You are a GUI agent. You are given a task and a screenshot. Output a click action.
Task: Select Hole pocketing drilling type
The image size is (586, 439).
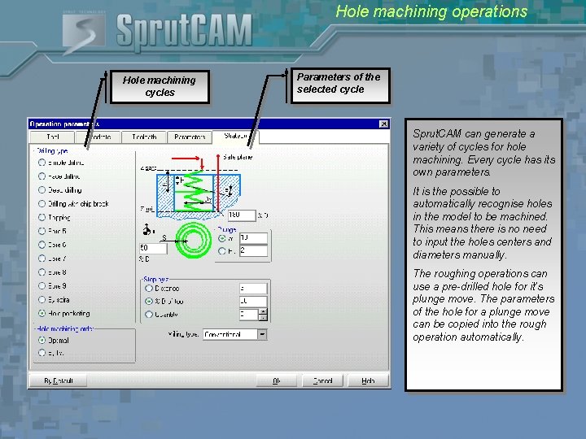(42, 313)
